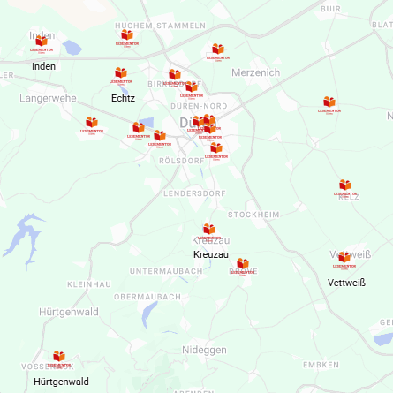Select the book marker above Rölsdorf
The width and height of the screenshot is (393, 393).
point(160,138)
